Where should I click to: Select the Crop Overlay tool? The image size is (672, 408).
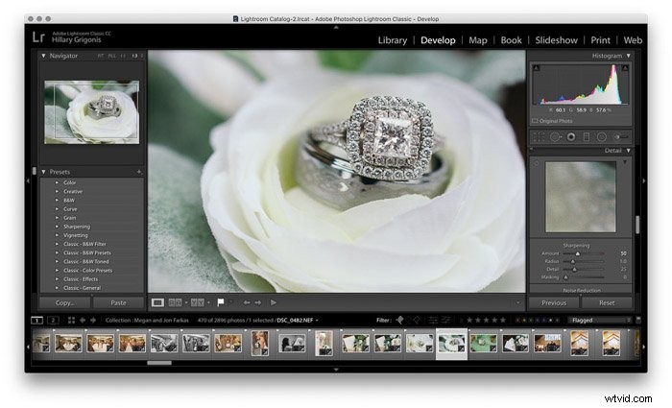pyautogui.click(x=539, y=137)
